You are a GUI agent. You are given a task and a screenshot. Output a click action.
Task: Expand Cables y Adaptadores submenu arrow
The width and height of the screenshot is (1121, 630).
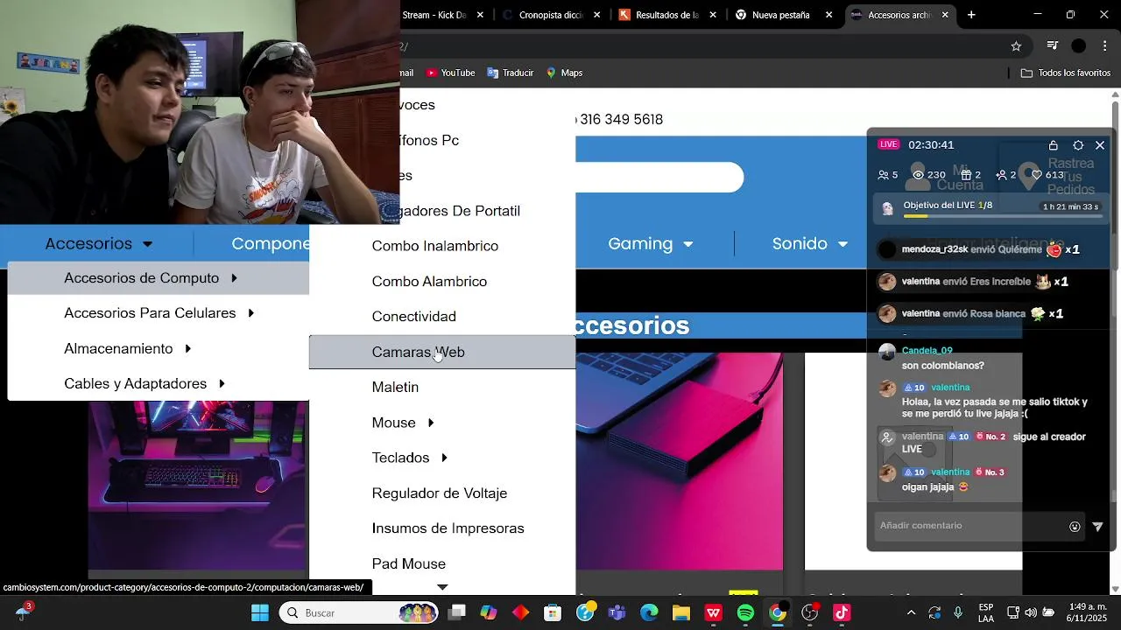point(222,384)
